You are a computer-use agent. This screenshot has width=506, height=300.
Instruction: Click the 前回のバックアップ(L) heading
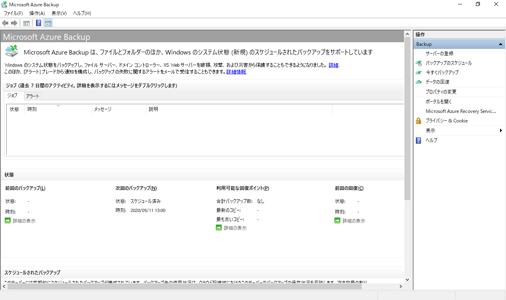pos(25,188)
